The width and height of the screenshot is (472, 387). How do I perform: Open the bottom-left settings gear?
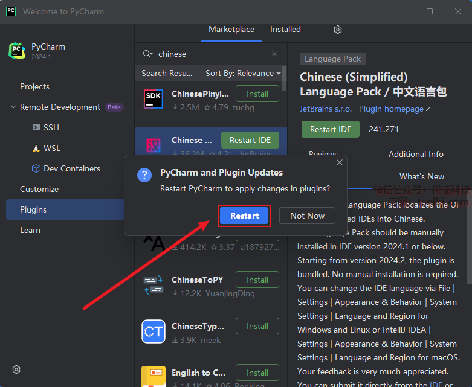coord(16,369)
